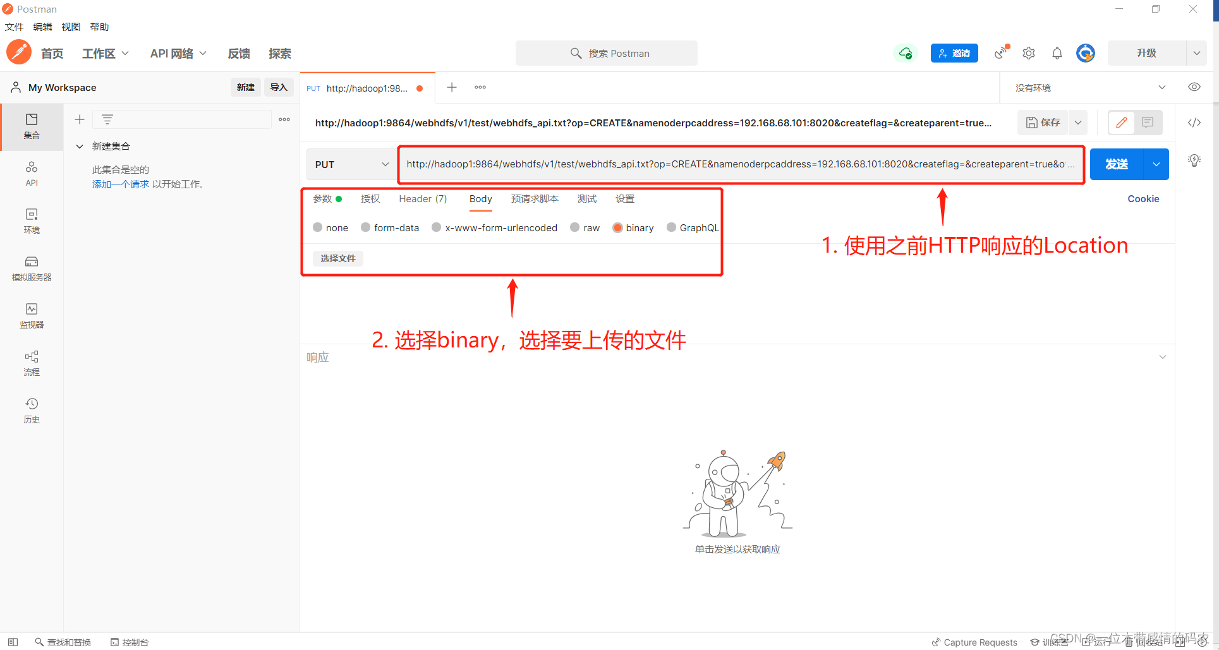Viewport: 1219px width, 650px height.
Task: Click the settings gear icon in header
Action: [x=1029, y=54]
